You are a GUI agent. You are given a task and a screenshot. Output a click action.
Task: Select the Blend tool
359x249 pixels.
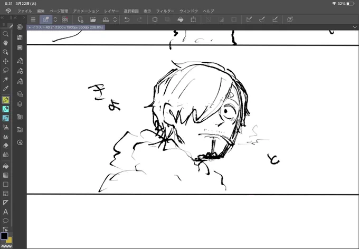[x=5, y=155]
